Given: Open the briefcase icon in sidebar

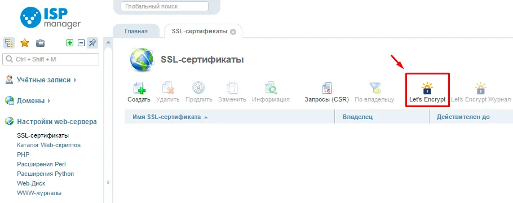Looking at the screenshot, I should 40,43.
